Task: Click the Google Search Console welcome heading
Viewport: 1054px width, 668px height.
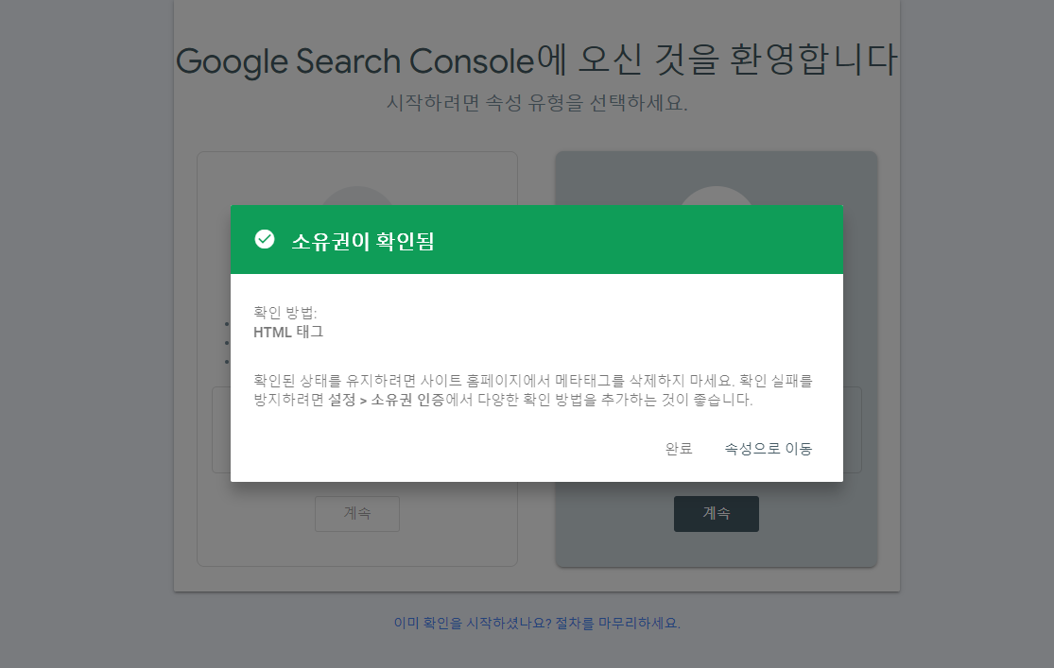Action: coord(536,60)
